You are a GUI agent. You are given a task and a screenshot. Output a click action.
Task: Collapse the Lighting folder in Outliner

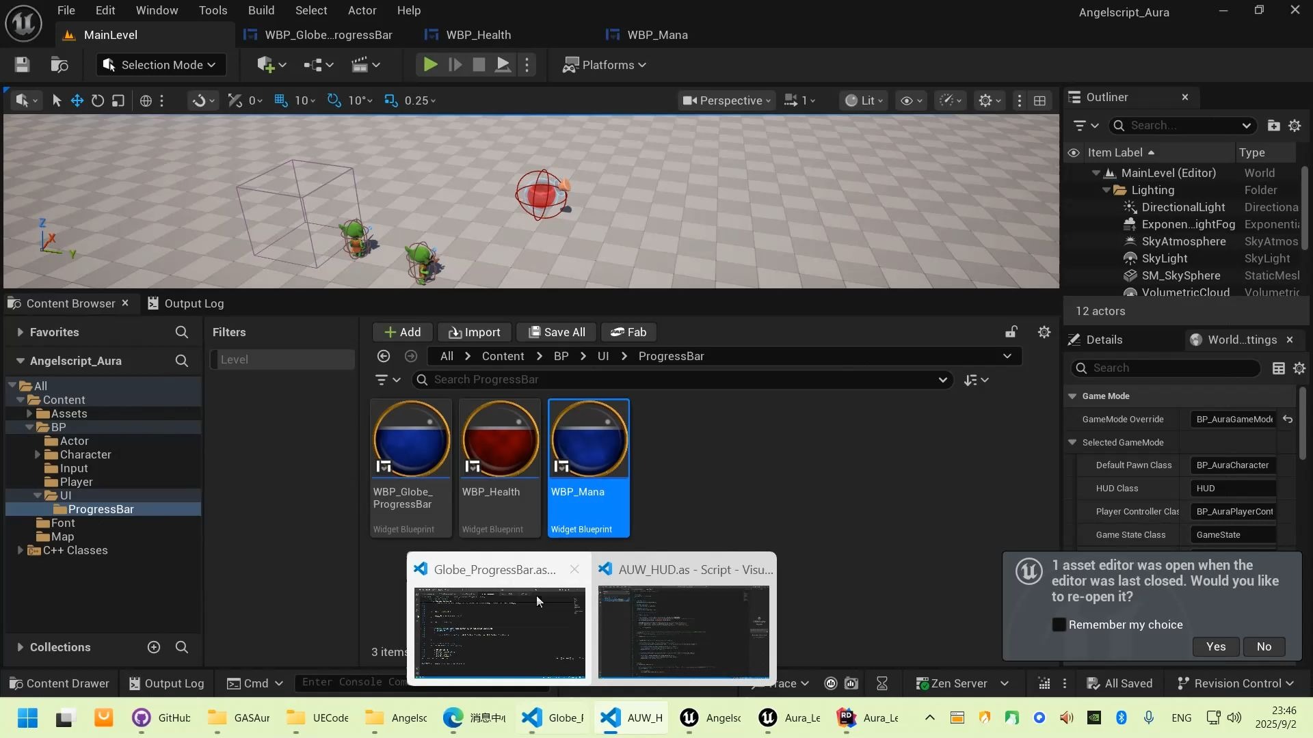tap(1106, 190)
